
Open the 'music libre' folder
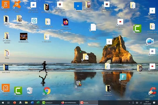[x=133, y=5]
